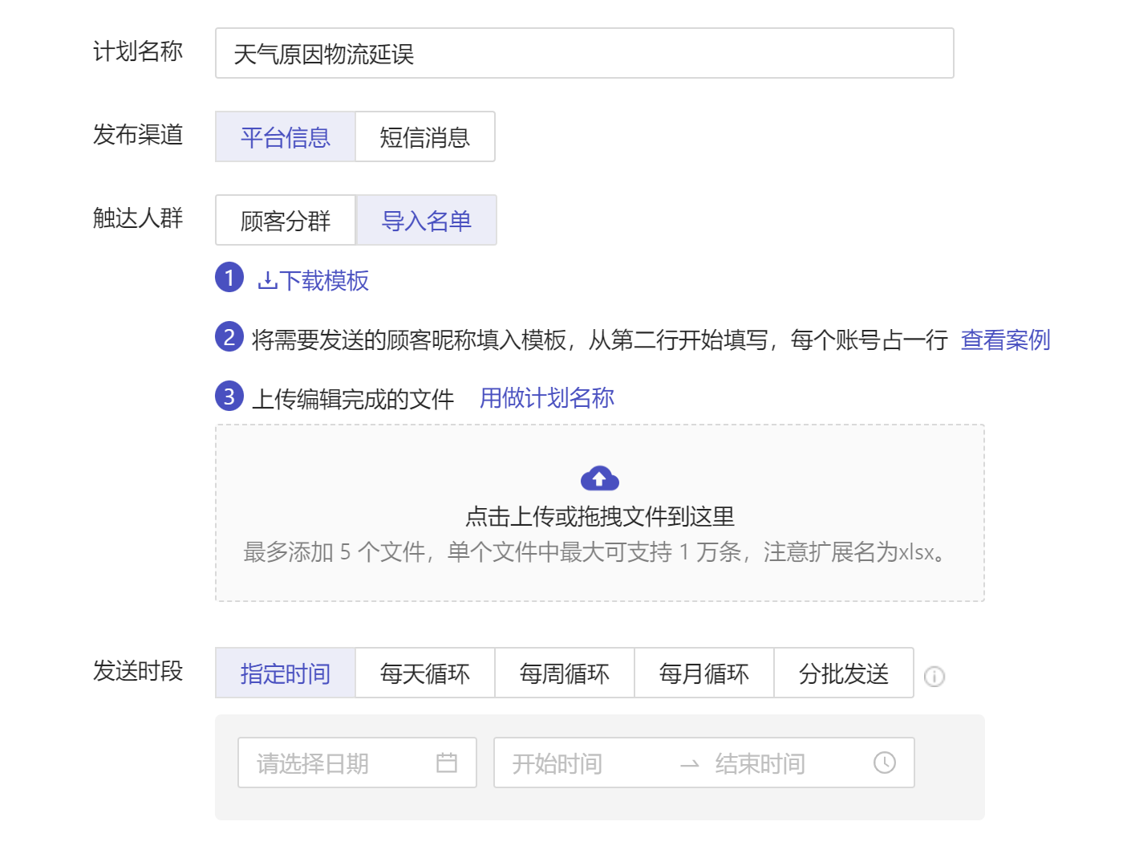Open the 查看案例 link
The image size is (1127, 842).
pos(1005,340)
